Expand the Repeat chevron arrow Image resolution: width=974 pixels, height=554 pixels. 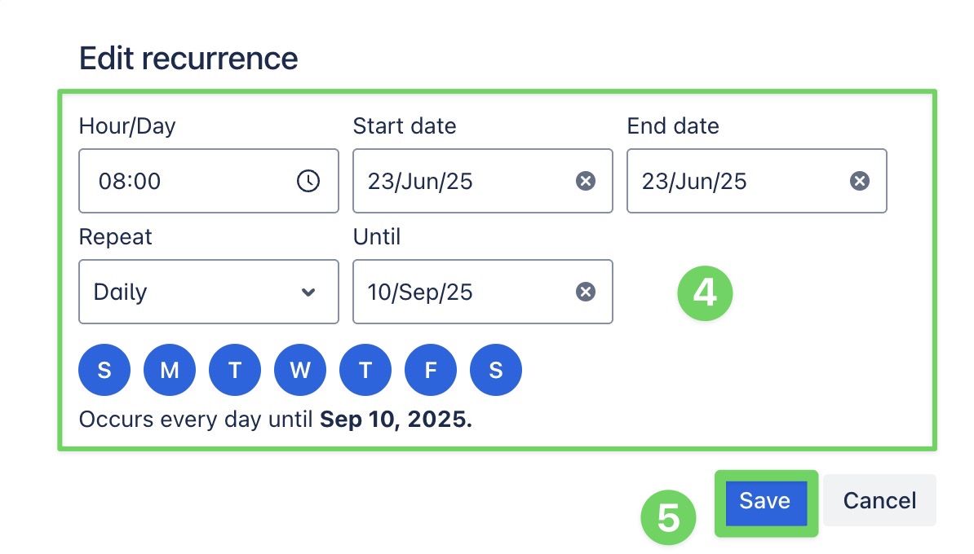308,292
